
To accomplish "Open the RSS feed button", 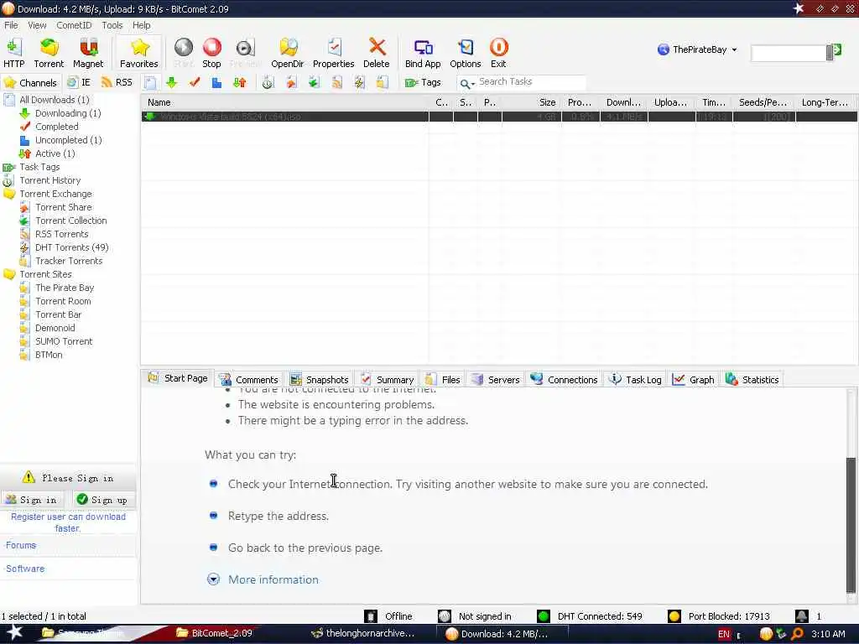I will pyautogui.click(x=117, y=83).
